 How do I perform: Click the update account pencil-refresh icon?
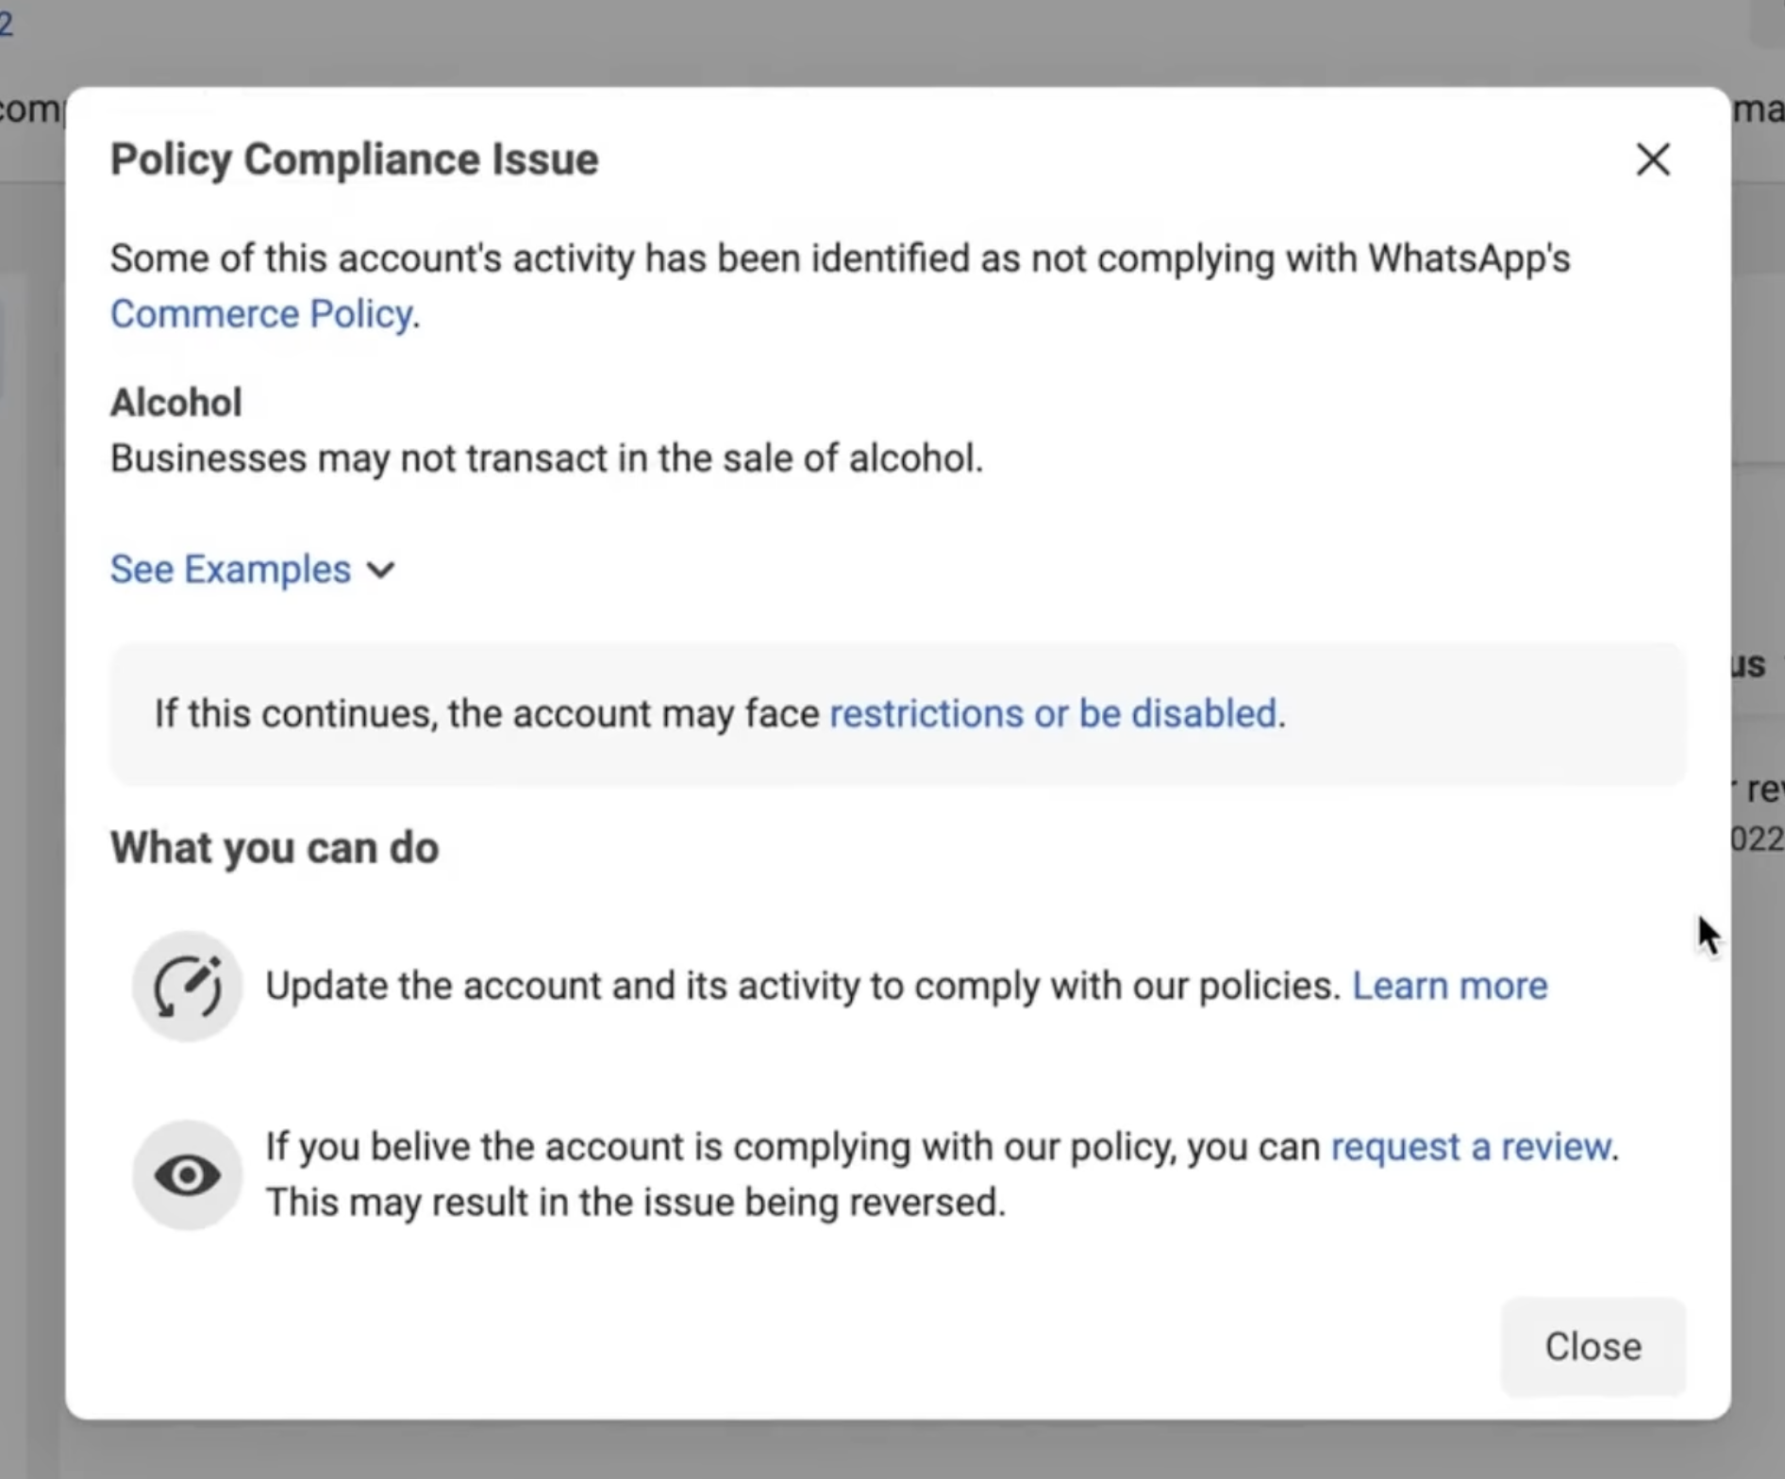[188, 987]
